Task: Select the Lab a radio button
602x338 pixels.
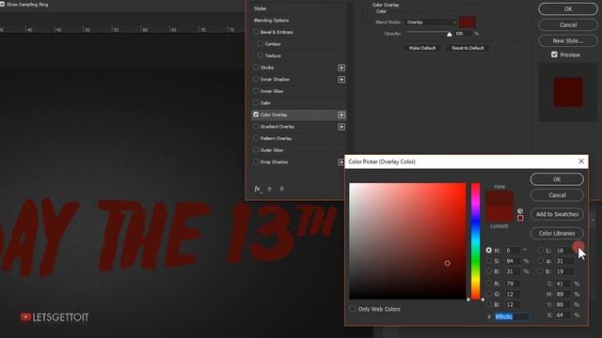Action: tap(541, 261)
